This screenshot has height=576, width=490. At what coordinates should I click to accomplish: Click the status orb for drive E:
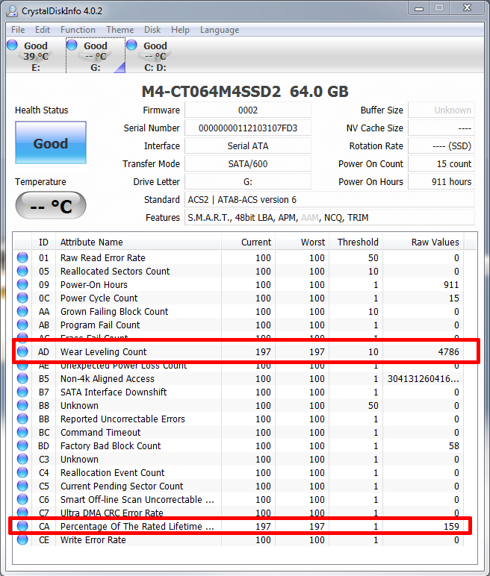click(x=12, y=45)
